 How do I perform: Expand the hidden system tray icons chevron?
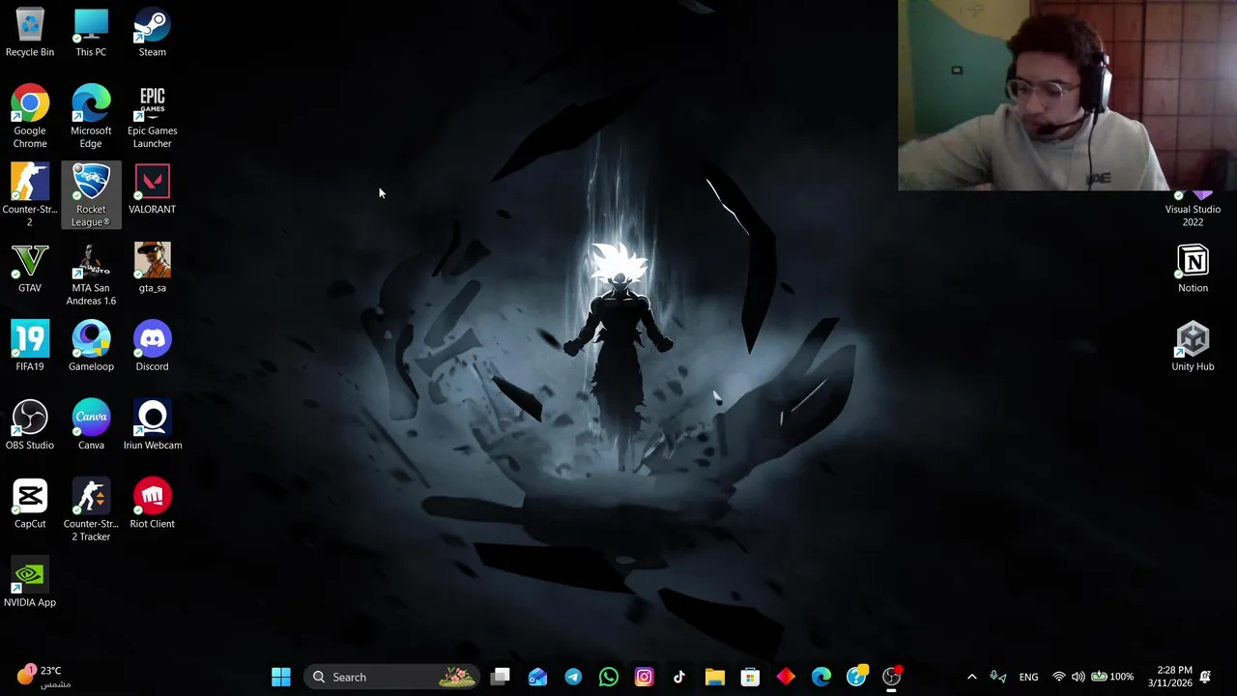pyautogui.click(x=971, y=677)
